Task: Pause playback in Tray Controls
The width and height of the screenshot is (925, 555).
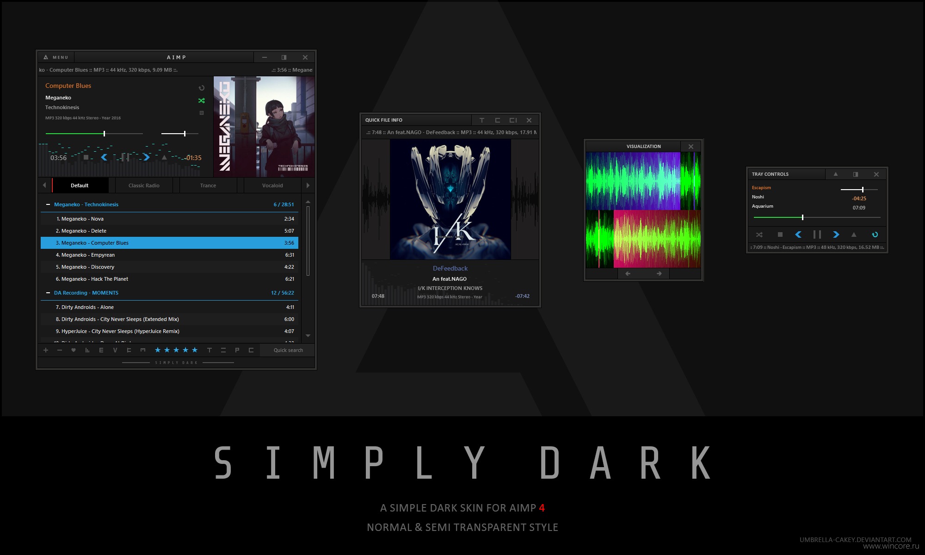Action: [817, 234]
